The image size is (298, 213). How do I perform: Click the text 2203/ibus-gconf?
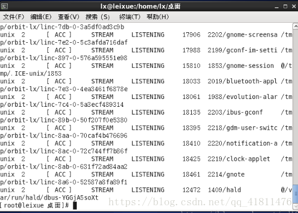click(x=235, y=112)
